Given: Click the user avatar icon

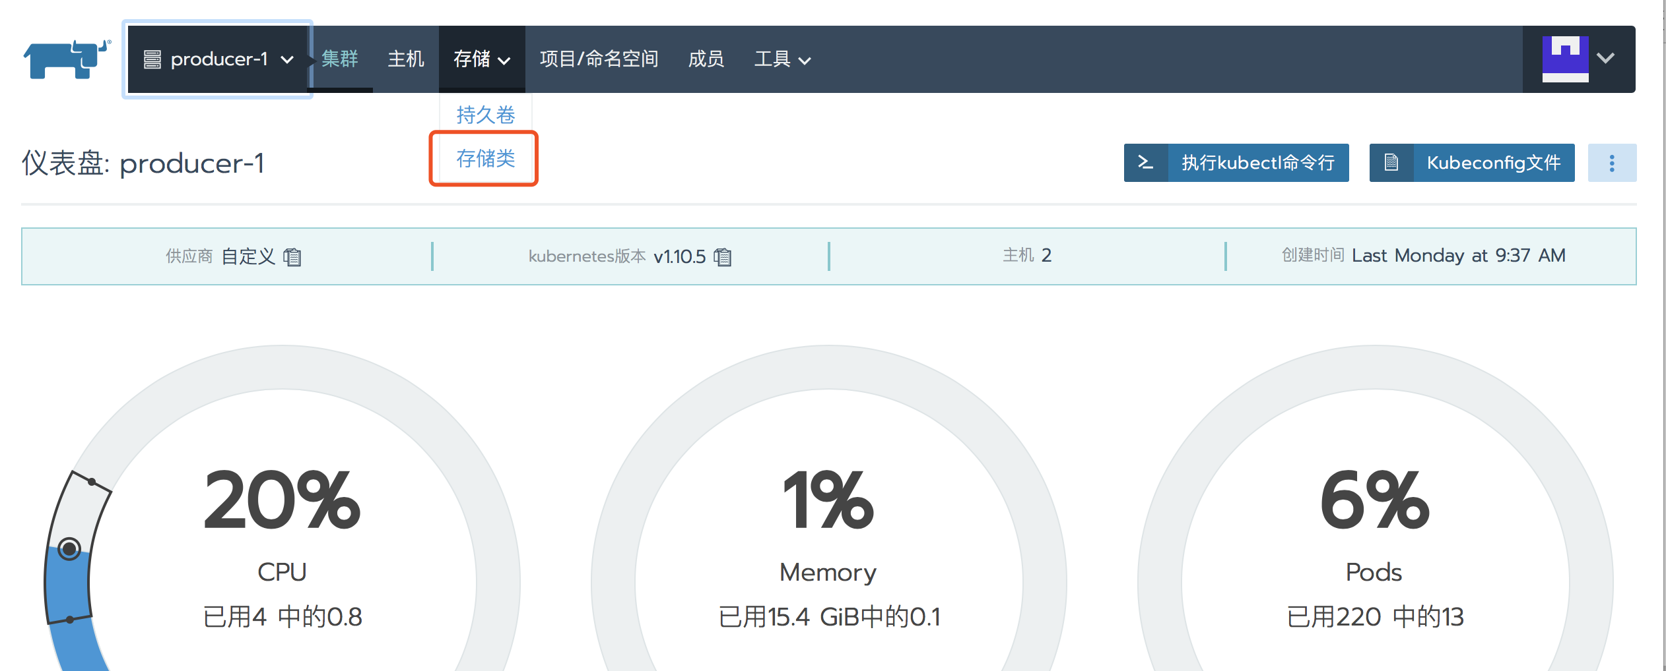Looking at the screenshot, I should pos(1565,59).
